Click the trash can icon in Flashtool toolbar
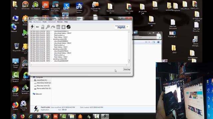 click(58, 27)
